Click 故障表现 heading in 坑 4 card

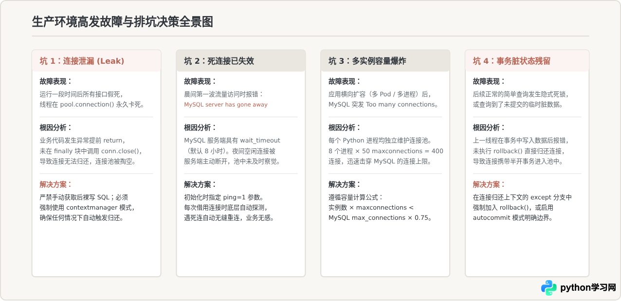489,82
